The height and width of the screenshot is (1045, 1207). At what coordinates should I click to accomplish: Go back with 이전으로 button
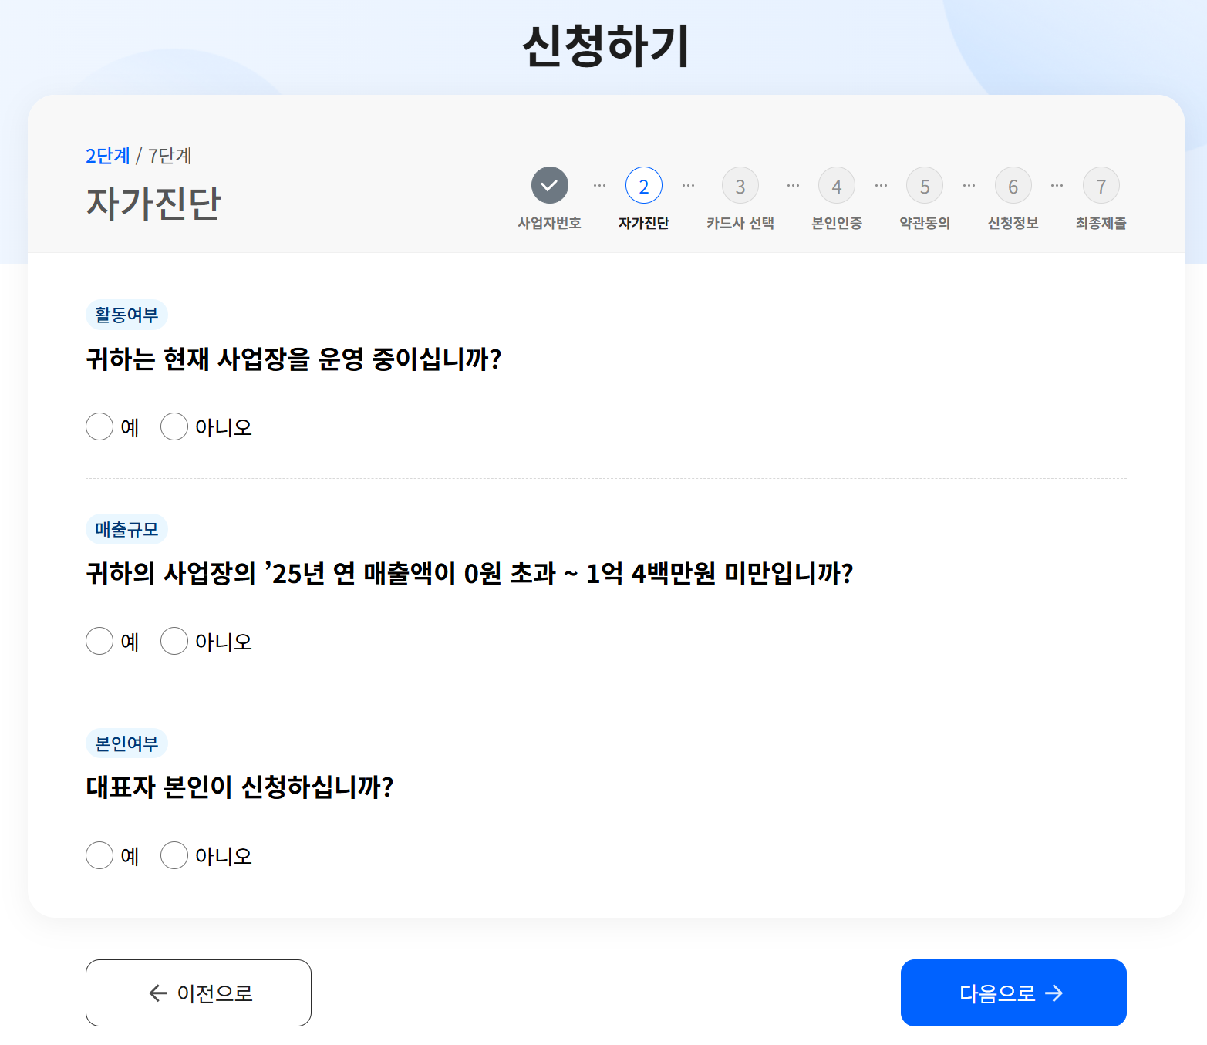click(198, 993)
